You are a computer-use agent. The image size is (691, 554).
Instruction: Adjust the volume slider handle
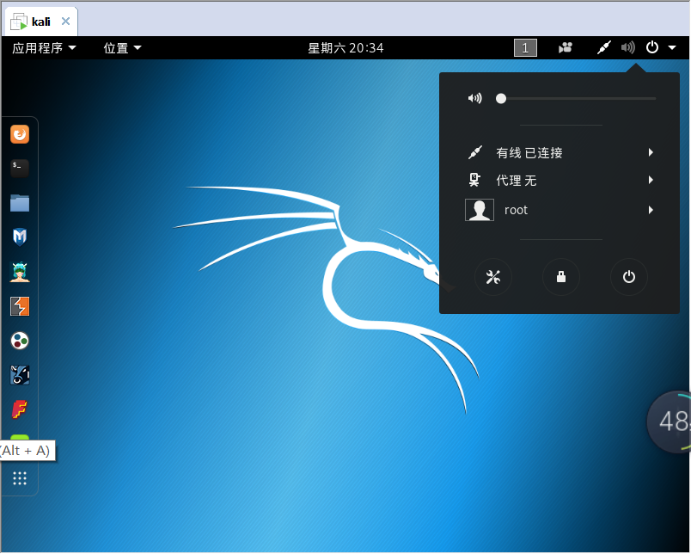point(501,98)
